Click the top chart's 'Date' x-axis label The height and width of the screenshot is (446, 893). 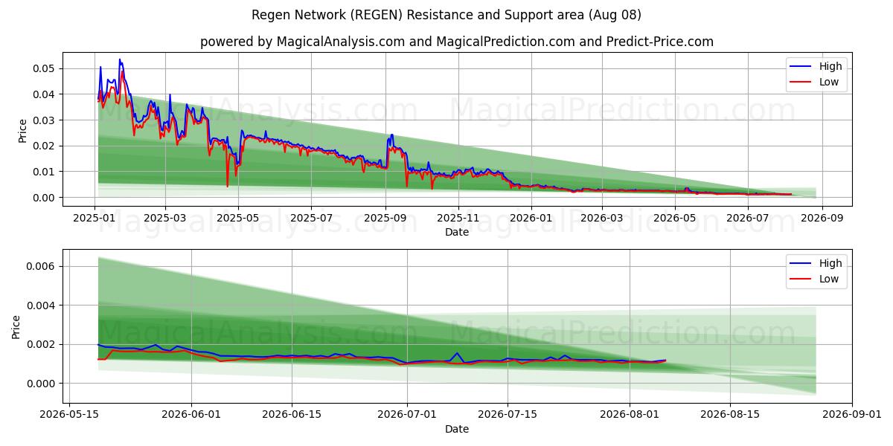(x=457, y=232)
